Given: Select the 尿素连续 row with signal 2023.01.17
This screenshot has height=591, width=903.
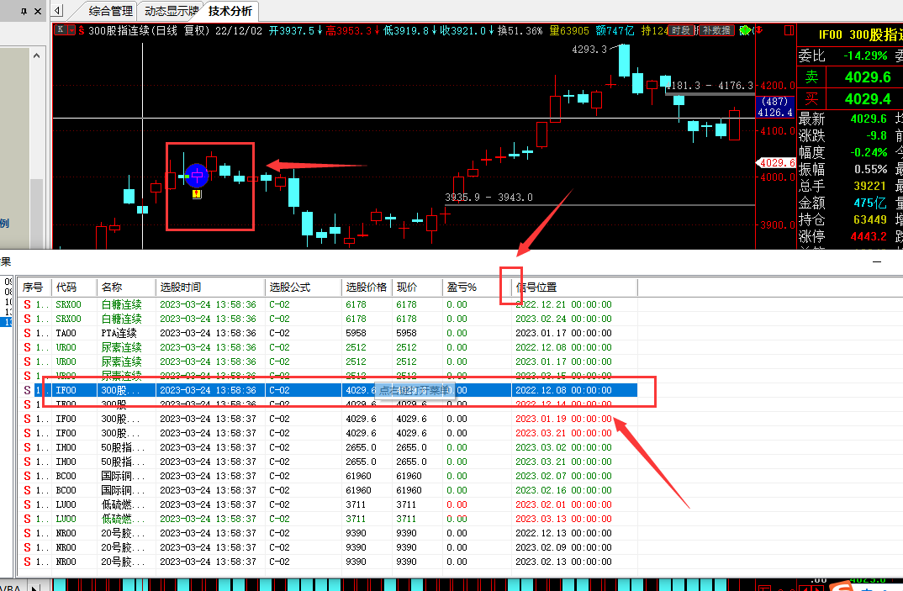Looking at the screenshot, I should pos(328,361).
